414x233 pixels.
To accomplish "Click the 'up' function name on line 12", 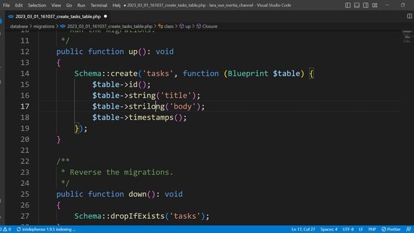I will coord(133,52).
